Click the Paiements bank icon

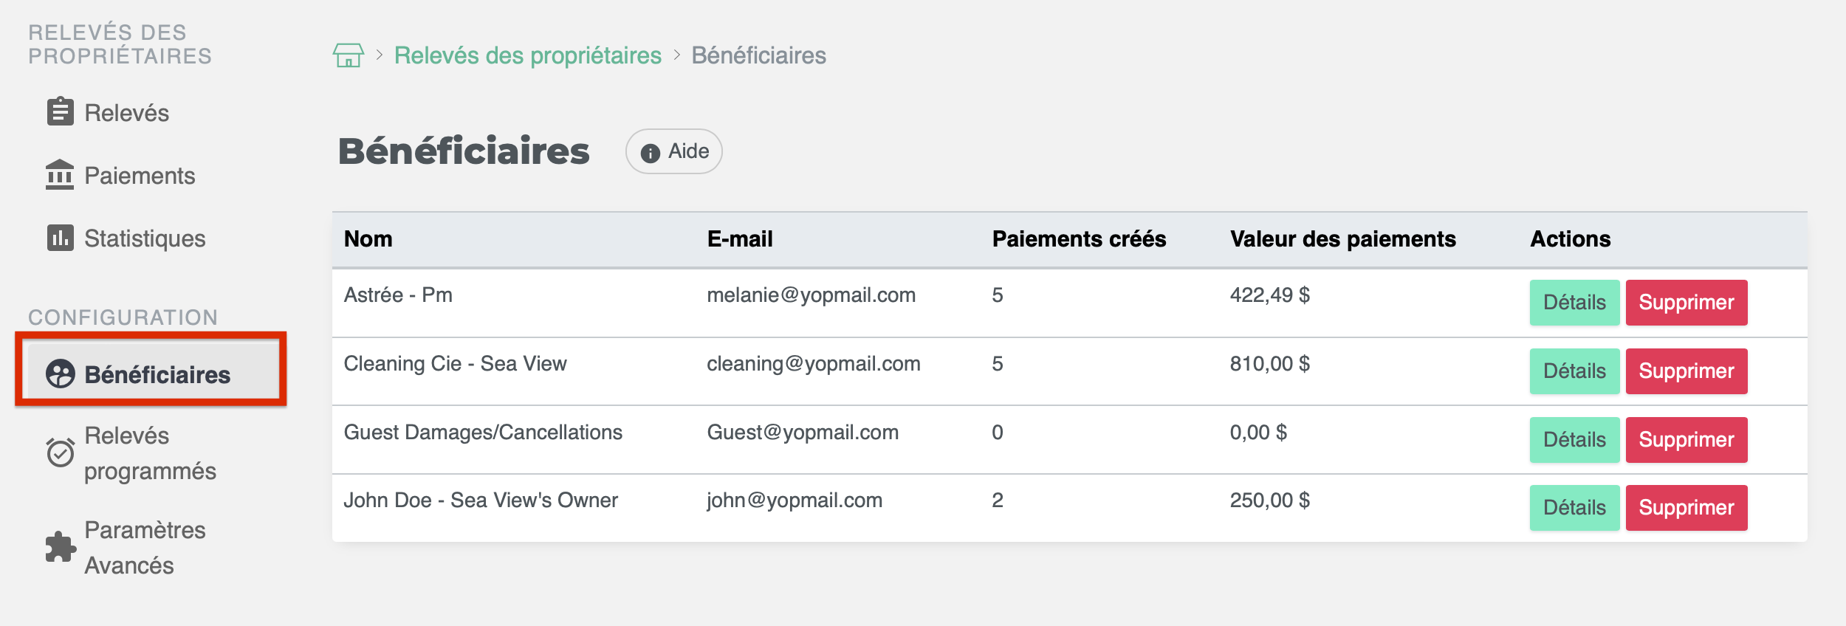pos(60,175)
